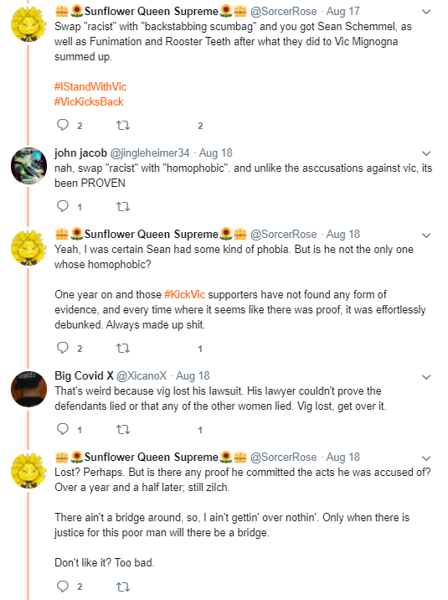Open chevron menu on last Sunflower Queen tweet

click(426, 458)
